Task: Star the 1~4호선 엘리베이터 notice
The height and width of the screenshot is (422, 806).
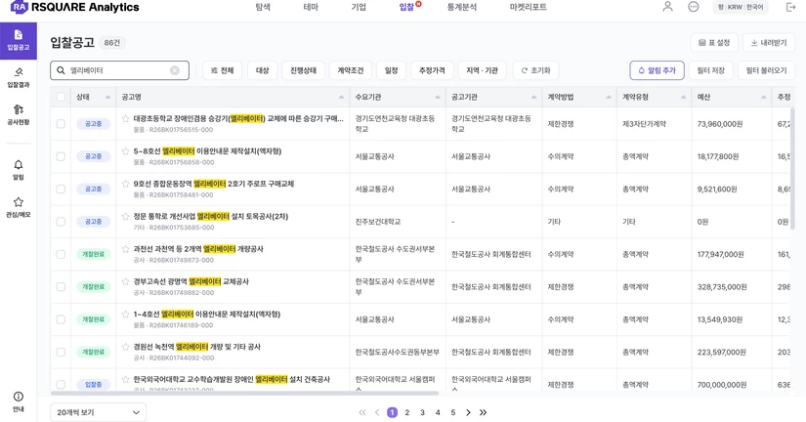Action: tap(125, 315)
